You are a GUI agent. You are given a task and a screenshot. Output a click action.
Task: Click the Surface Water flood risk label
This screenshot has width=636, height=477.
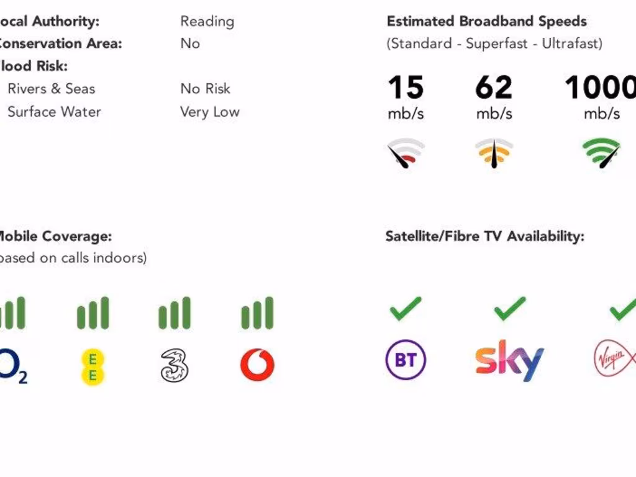(54, 112)
